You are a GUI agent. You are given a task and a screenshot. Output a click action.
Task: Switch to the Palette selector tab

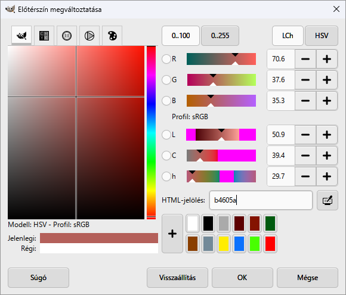tap(112, 36)
